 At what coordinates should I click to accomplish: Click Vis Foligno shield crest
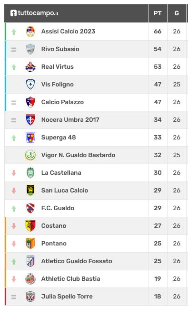(x=30, y=85)
